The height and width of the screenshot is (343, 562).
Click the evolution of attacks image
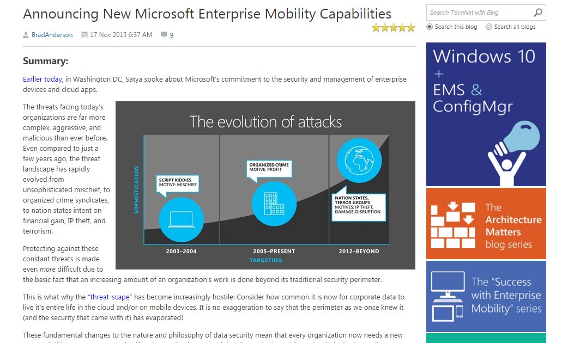coord(265,185)
